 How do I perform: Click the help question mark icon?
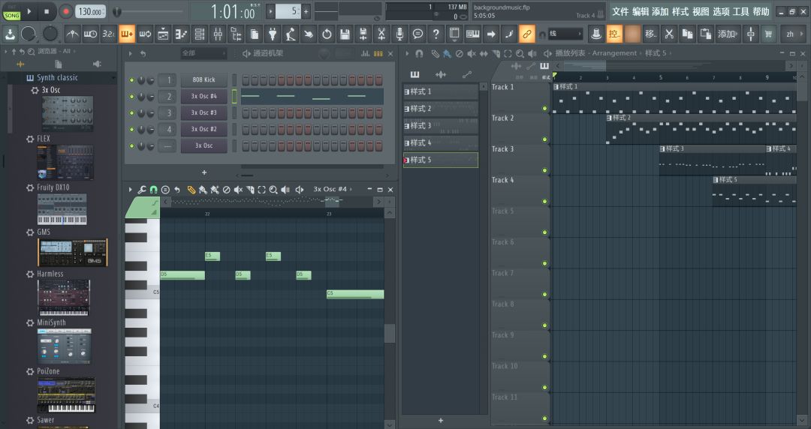436,34
